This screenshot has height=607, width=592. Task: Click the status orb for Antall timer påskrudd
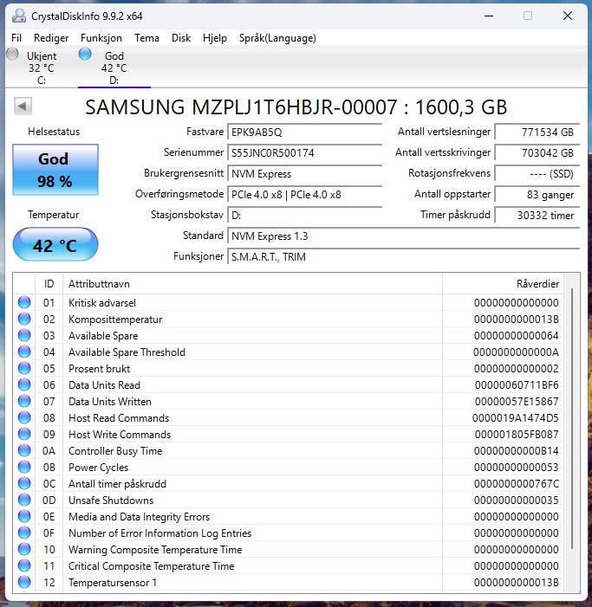[24, 483]
